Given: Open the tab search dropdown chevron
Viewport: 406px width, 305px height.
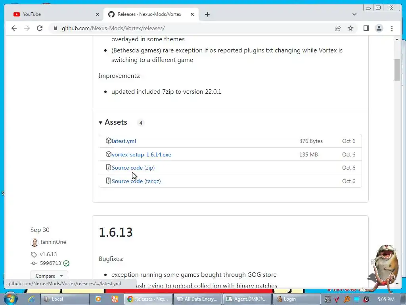Looking at the screenshot, I should [x=354, y=14].
